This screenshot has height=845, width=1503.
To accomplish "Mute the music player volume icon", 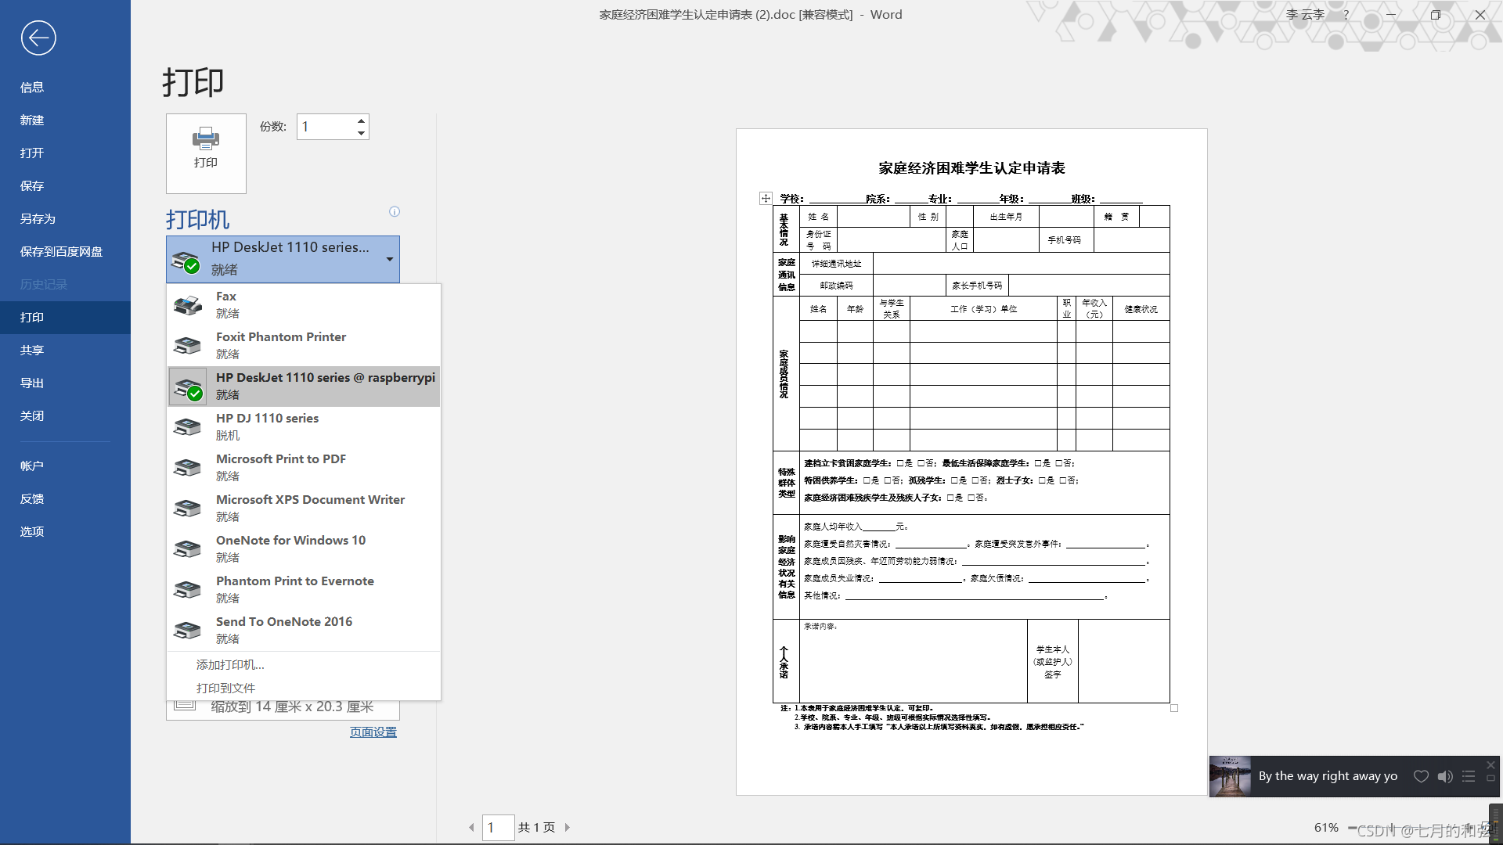I will pyautogui.click(x=1445, y=776).
